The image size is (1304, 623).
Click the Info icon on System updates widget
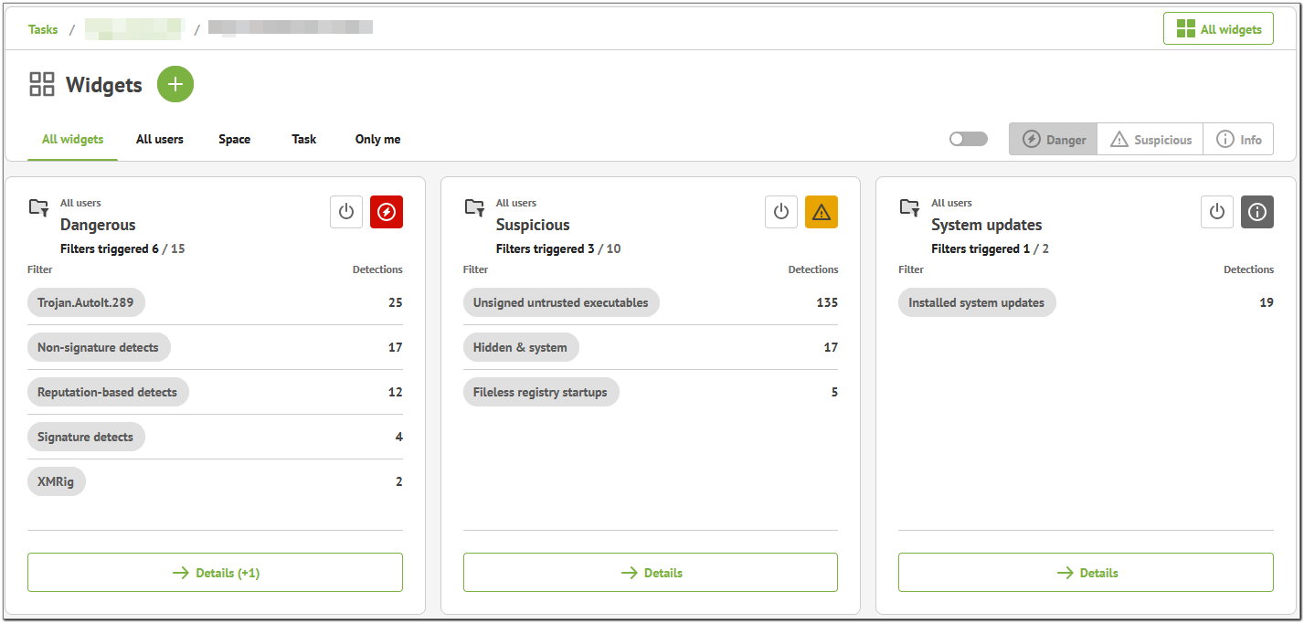[1256, 211]
